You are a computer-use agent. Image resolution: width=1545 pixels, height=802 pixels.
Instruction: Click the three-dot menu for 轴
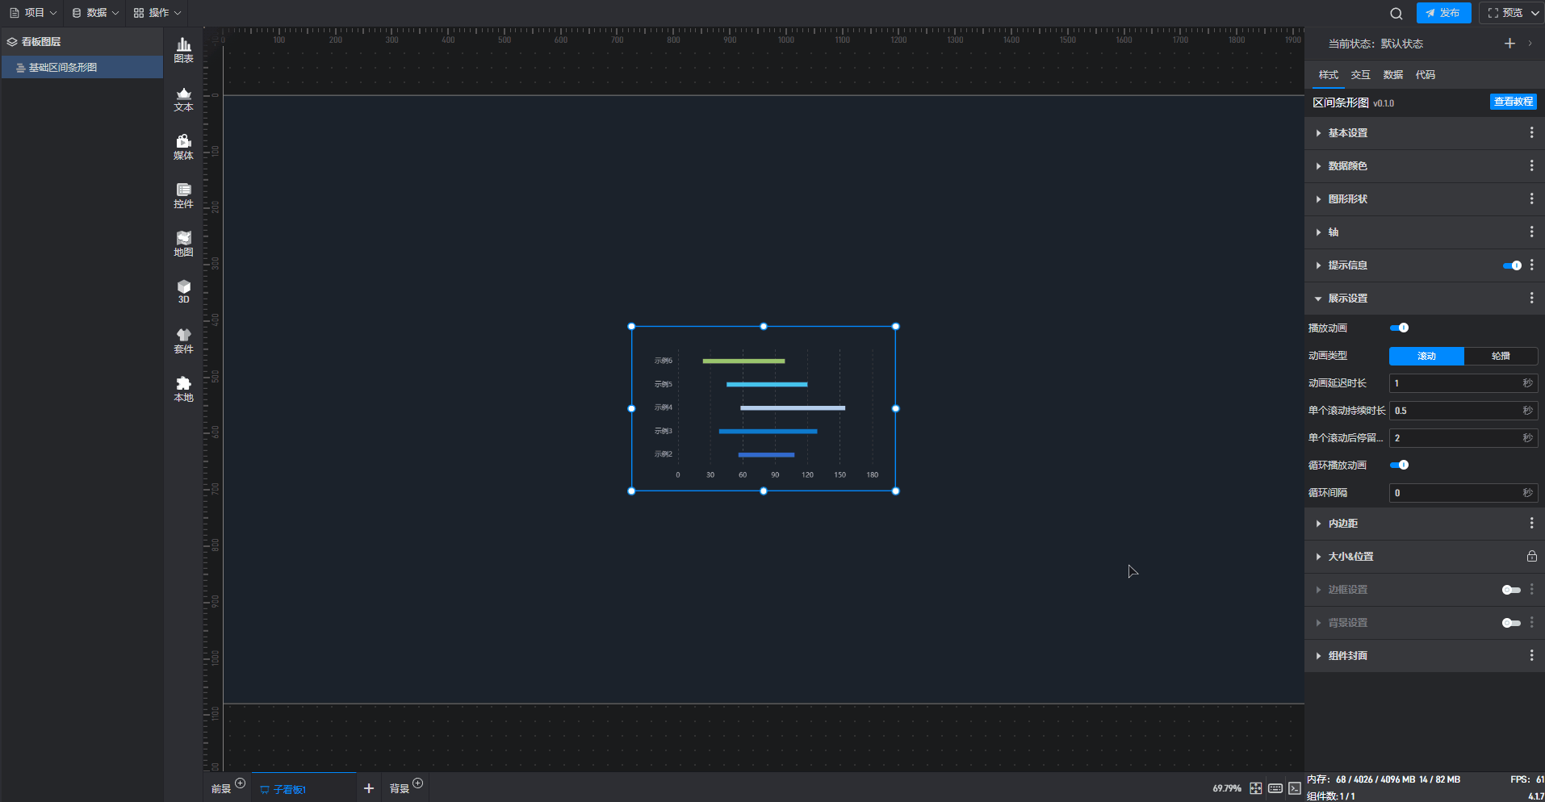[1531, 232]
